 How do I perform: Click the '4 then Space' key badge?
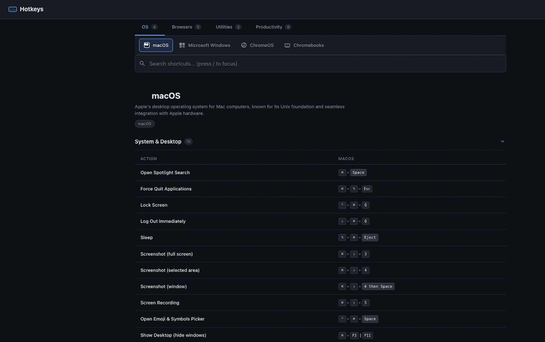(378, 287)
